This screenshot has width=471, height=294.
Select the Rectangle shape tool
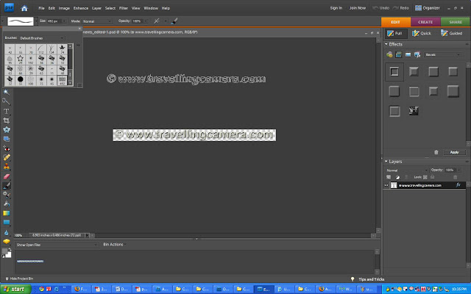[x=7, y=222]
